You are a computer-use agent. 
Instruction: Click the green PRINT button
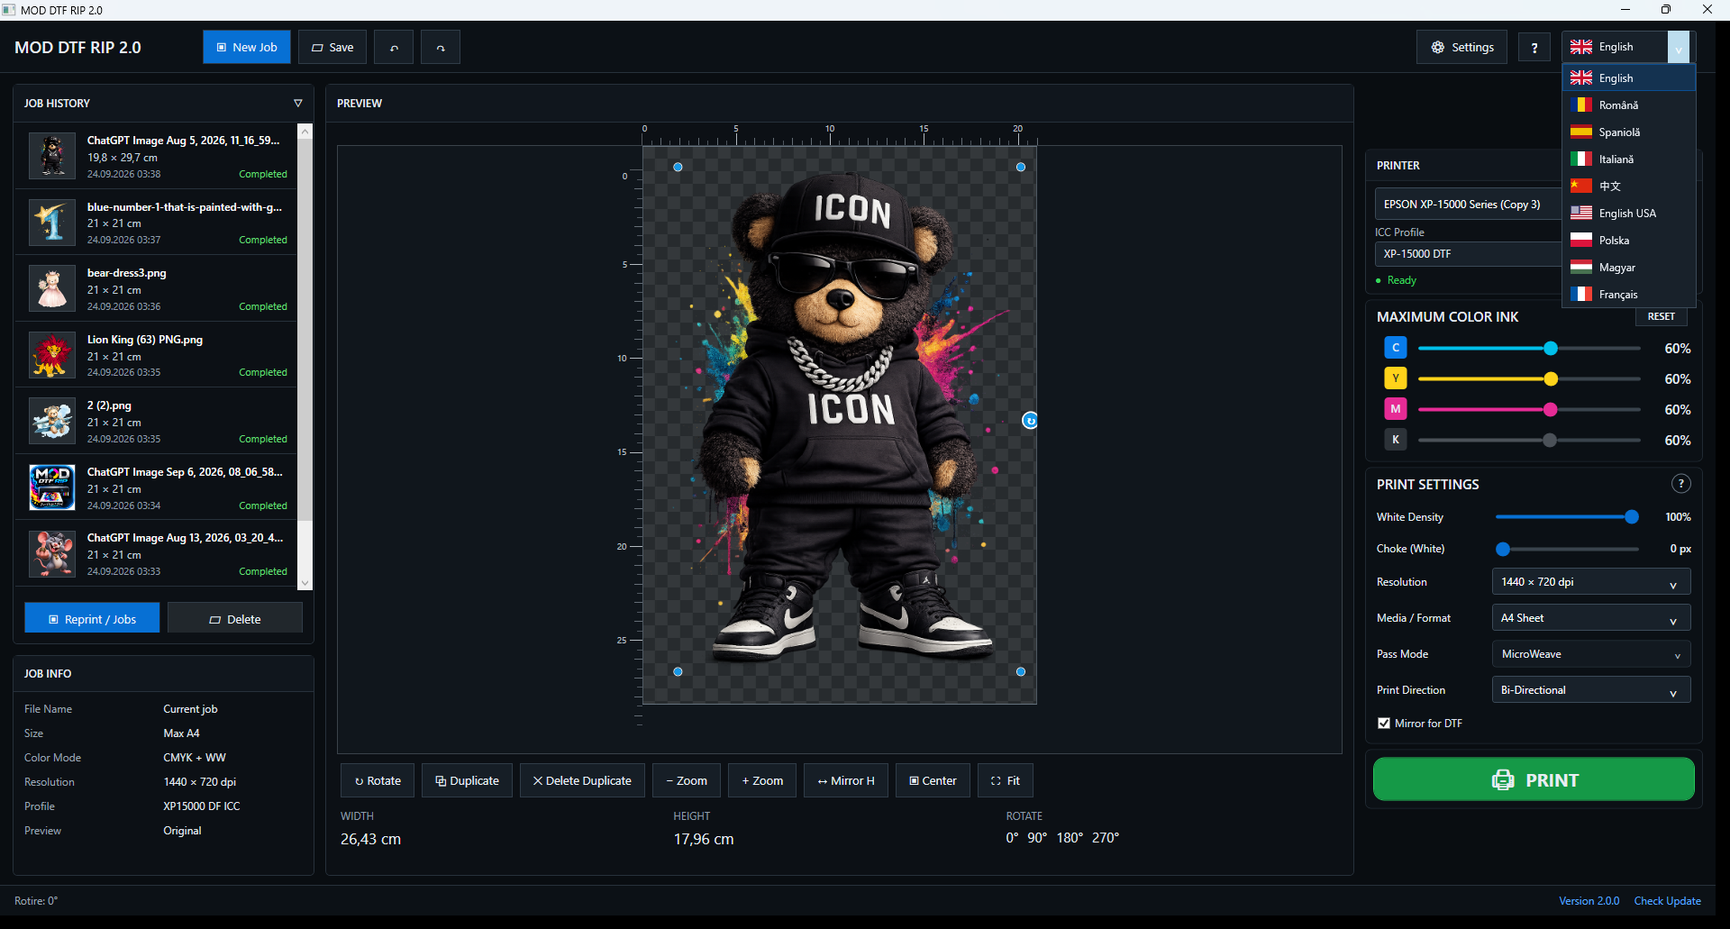point(1534,779)
